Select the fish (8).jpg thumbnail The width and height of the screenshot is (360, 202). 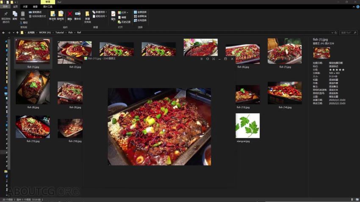coord(33,87)
